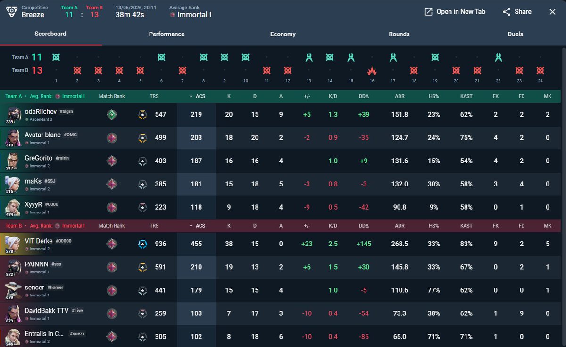This screenshot has width=566, height=347.
Task: Click round 19 Team A win icon
Action: 435,58
